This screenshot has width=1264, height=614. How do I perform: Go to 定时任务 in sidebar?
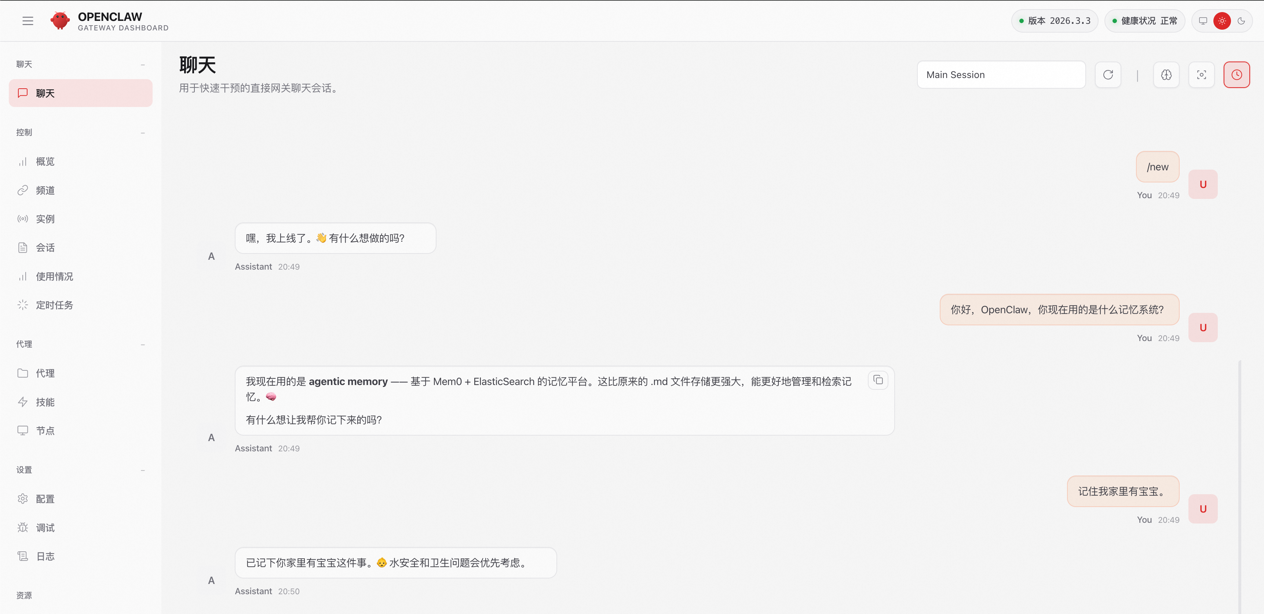54,305
